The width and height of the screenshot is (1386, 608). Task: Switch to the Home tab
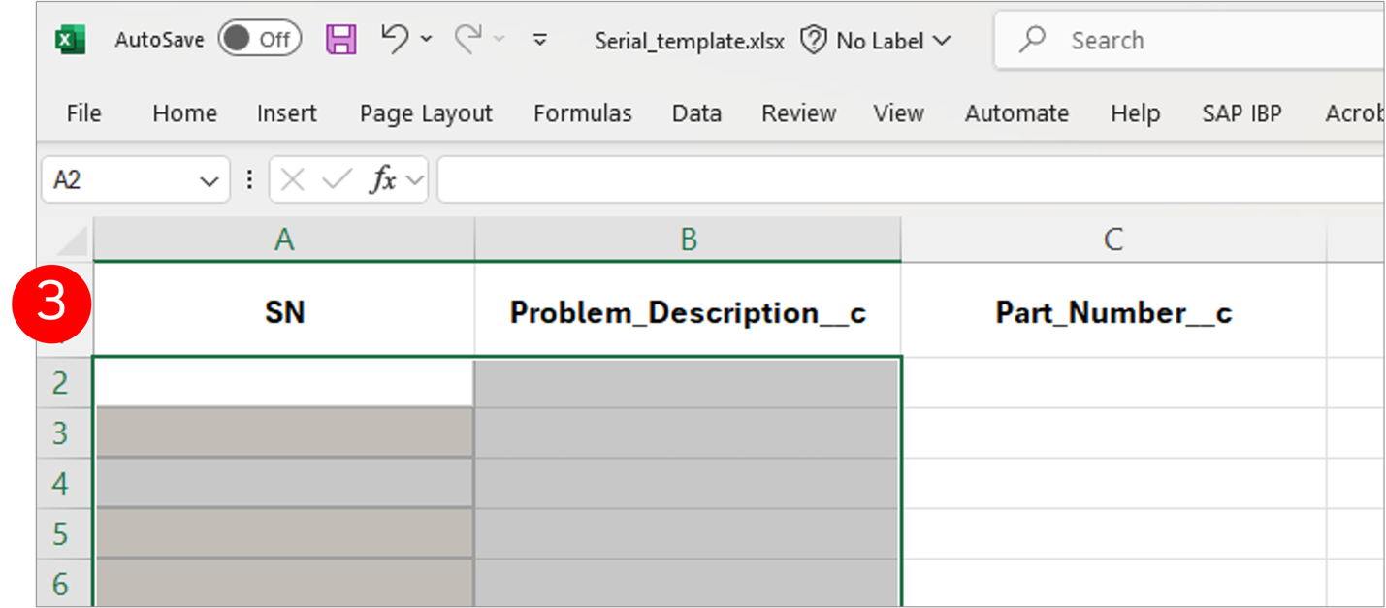[x=184, y=113]
